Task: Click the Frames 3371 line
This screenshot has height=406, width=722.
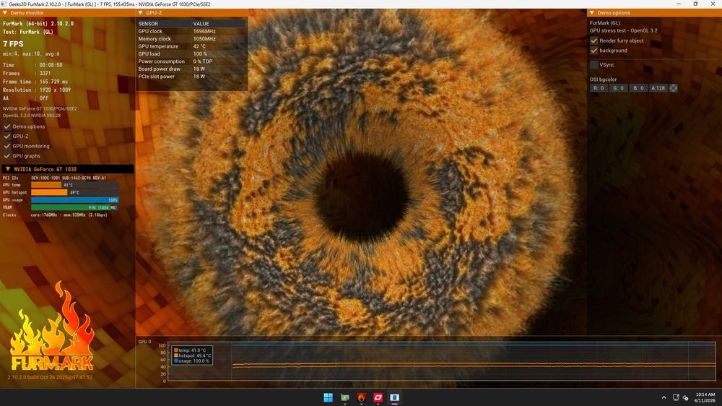Action: 27,73
